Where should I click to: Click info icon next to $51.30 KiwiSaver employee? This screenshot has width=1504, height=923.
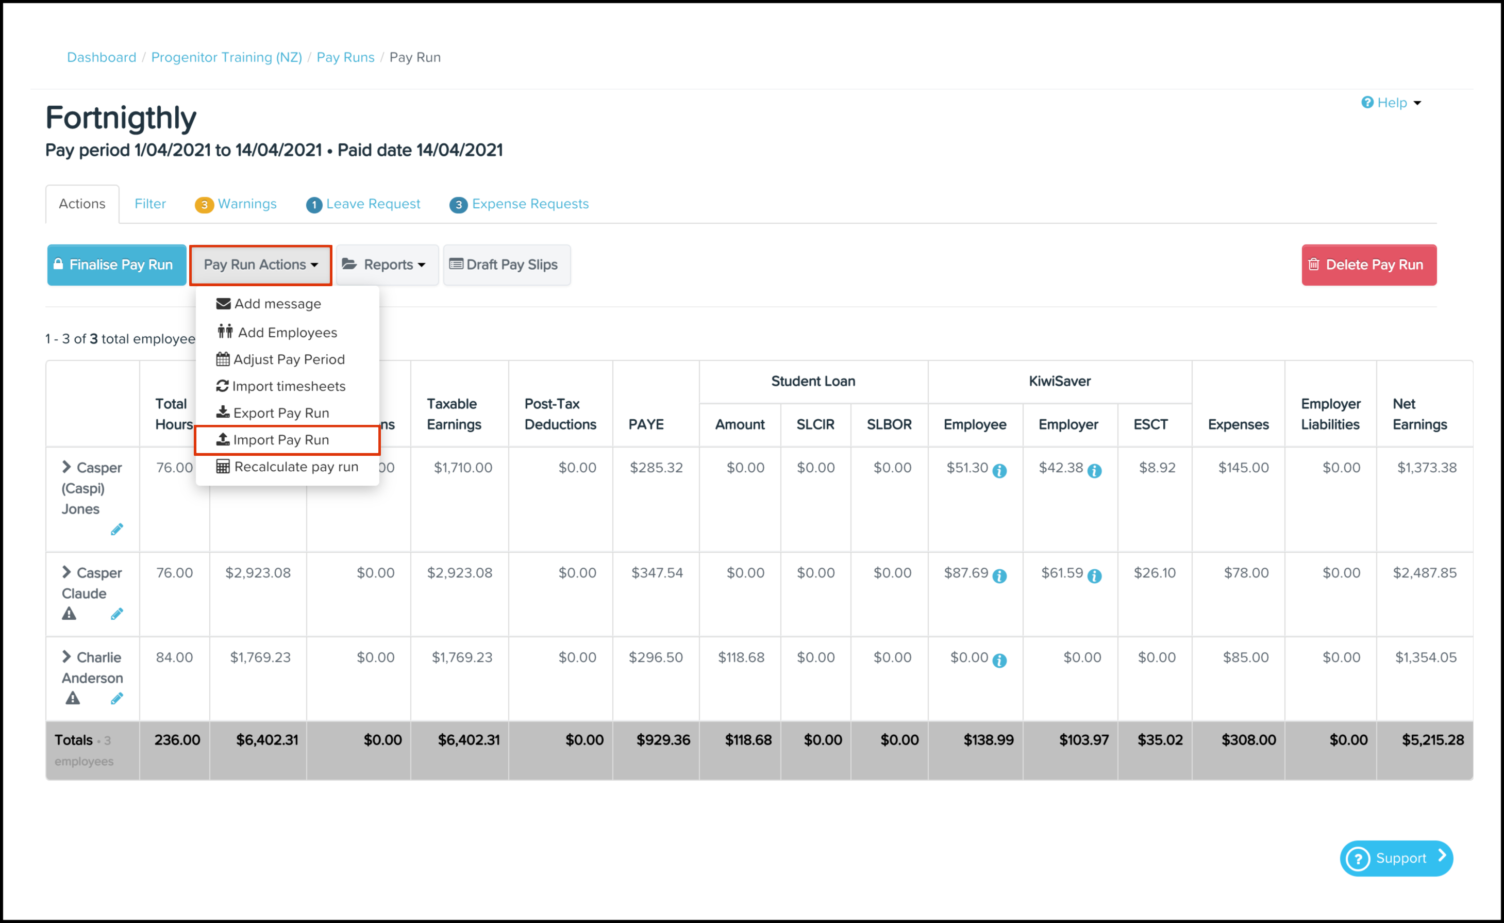(999, 471)
